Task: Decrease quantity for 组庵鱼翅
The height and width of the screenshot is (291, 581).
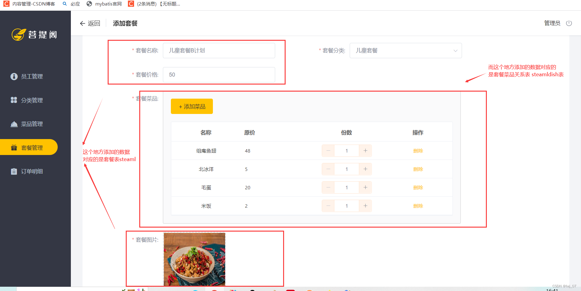Action: pyautogui.click(x=328, y=151)
